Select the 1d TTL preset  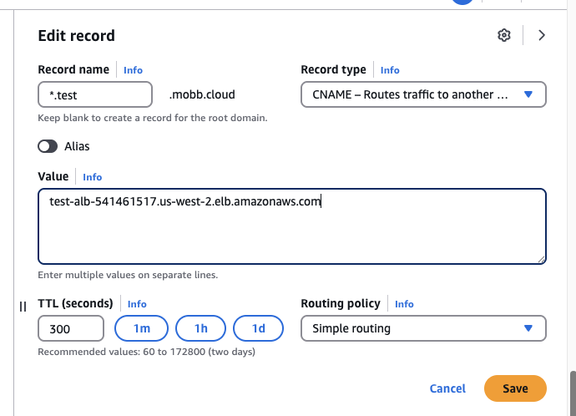click(259, 328)
